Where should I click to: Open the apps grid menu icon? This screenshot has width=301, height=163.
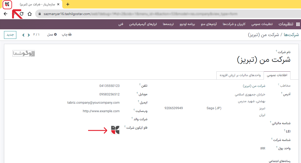click(298, 24)
